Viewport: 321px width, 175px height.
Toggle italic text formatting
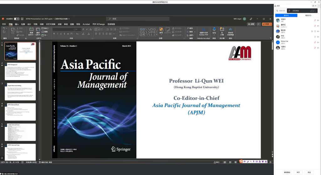(x=57, y=33)
